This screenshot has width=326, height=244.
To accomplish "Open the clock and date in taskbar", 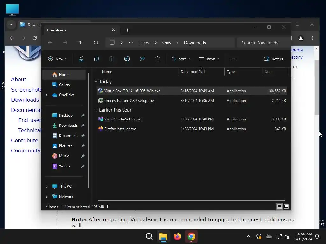I will (303, 236).
